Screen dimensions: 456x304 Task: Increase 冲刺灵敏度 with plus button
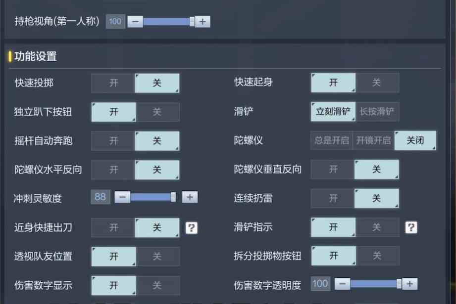coord(190,197)
